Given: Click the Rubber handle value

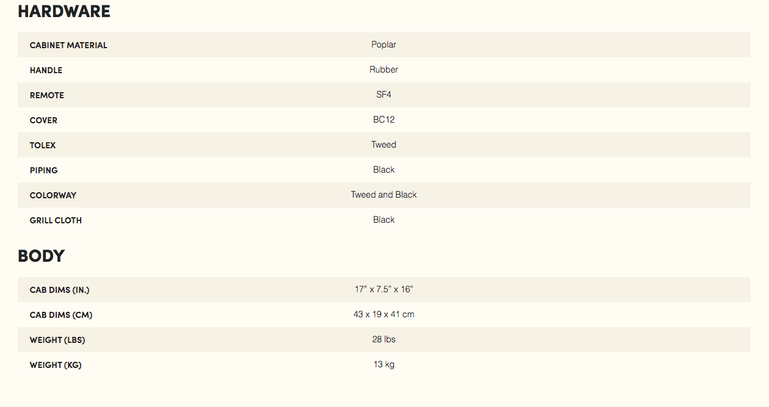Looking at the screenshot, I should [x=384, y=70].
